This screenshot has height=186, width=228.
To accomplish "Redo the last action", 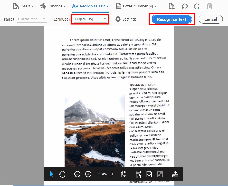I will (x=197, y=6).
